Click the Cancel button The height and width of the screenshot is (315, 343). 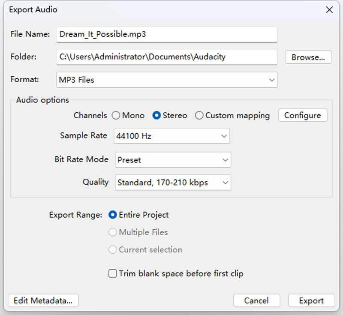256,300
